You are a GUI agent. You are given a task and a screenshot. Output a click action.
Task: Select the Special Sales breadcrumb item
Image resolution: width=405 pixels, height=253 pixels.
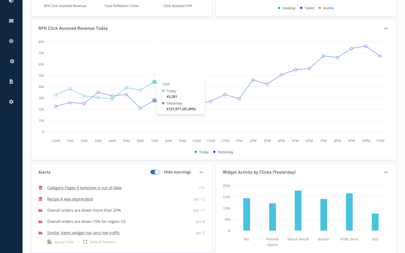click(64, 242)
